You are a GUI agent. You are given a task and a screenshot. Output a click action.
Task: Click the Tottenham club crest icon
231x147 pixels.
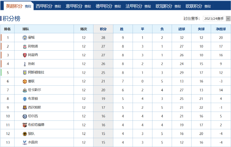(x=25, y=64)
